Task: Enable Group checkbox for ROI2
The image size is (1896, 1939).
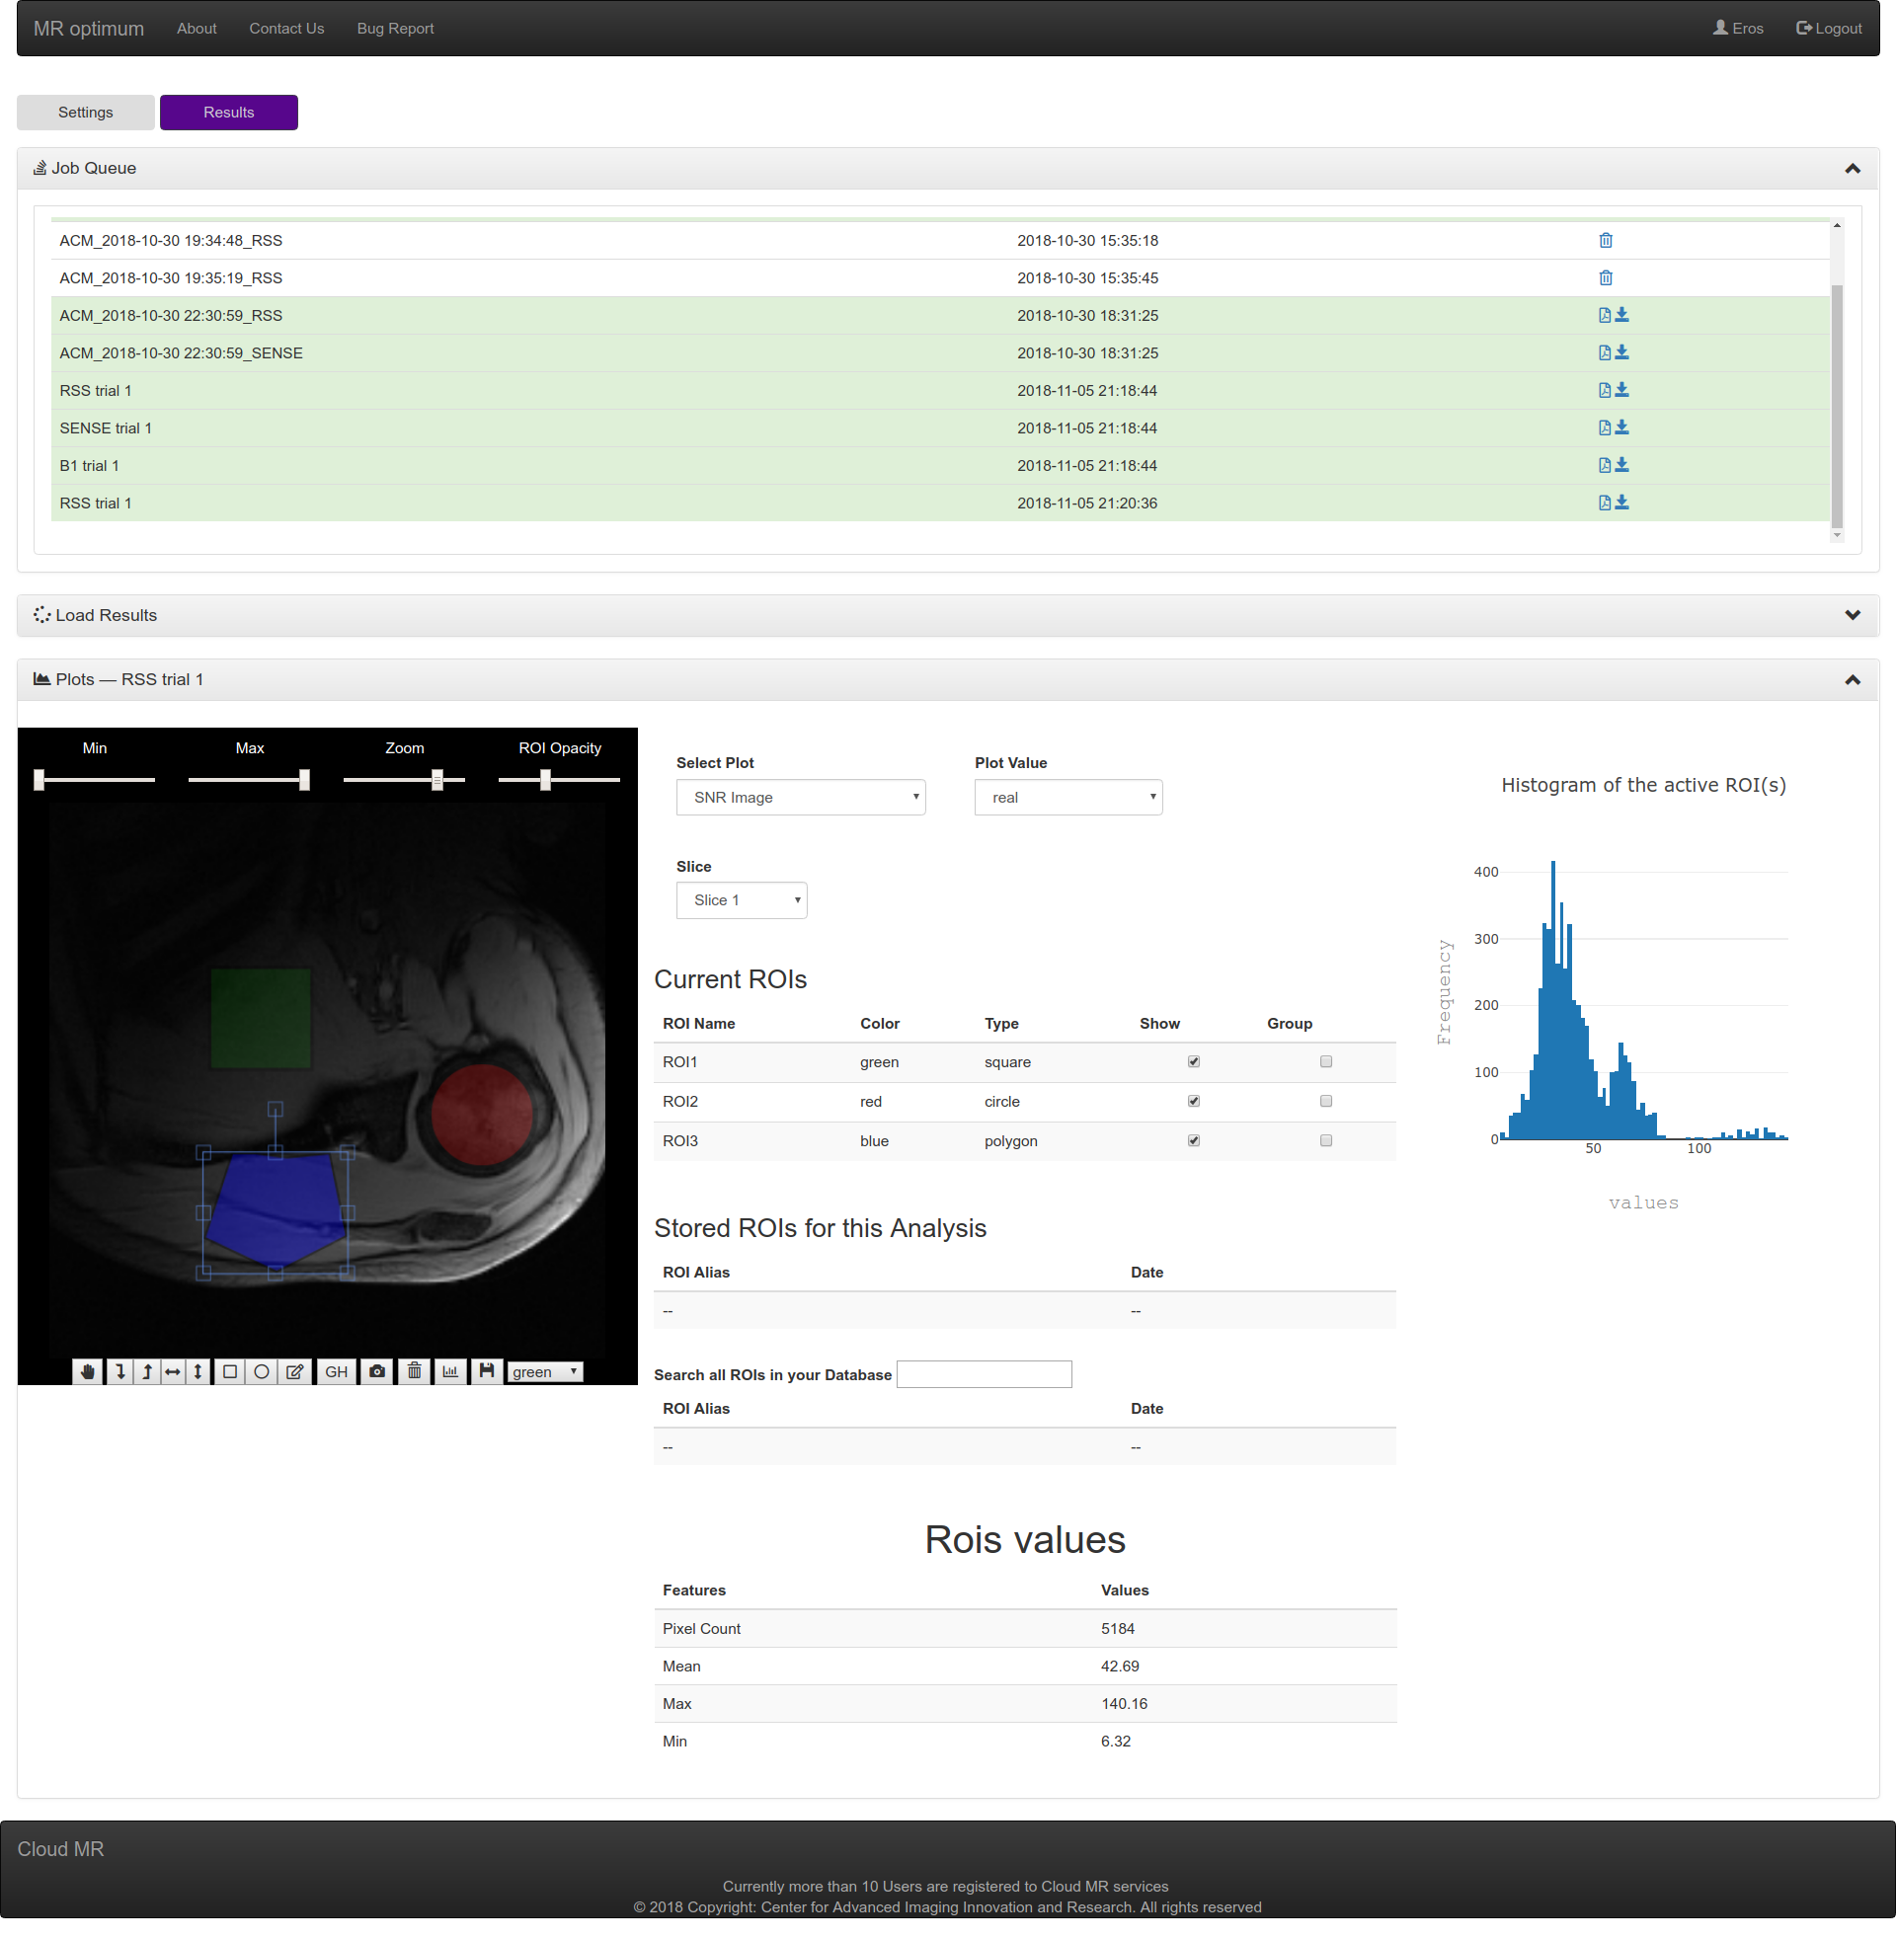Action: pyautogui.click(x=1325, y=1101)
